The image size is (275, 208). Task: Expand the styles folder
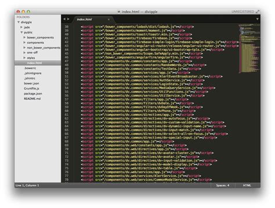[x=24, y=58]
